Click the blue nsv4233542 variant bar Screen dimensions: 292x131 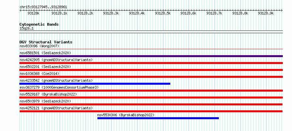(95, 84)
